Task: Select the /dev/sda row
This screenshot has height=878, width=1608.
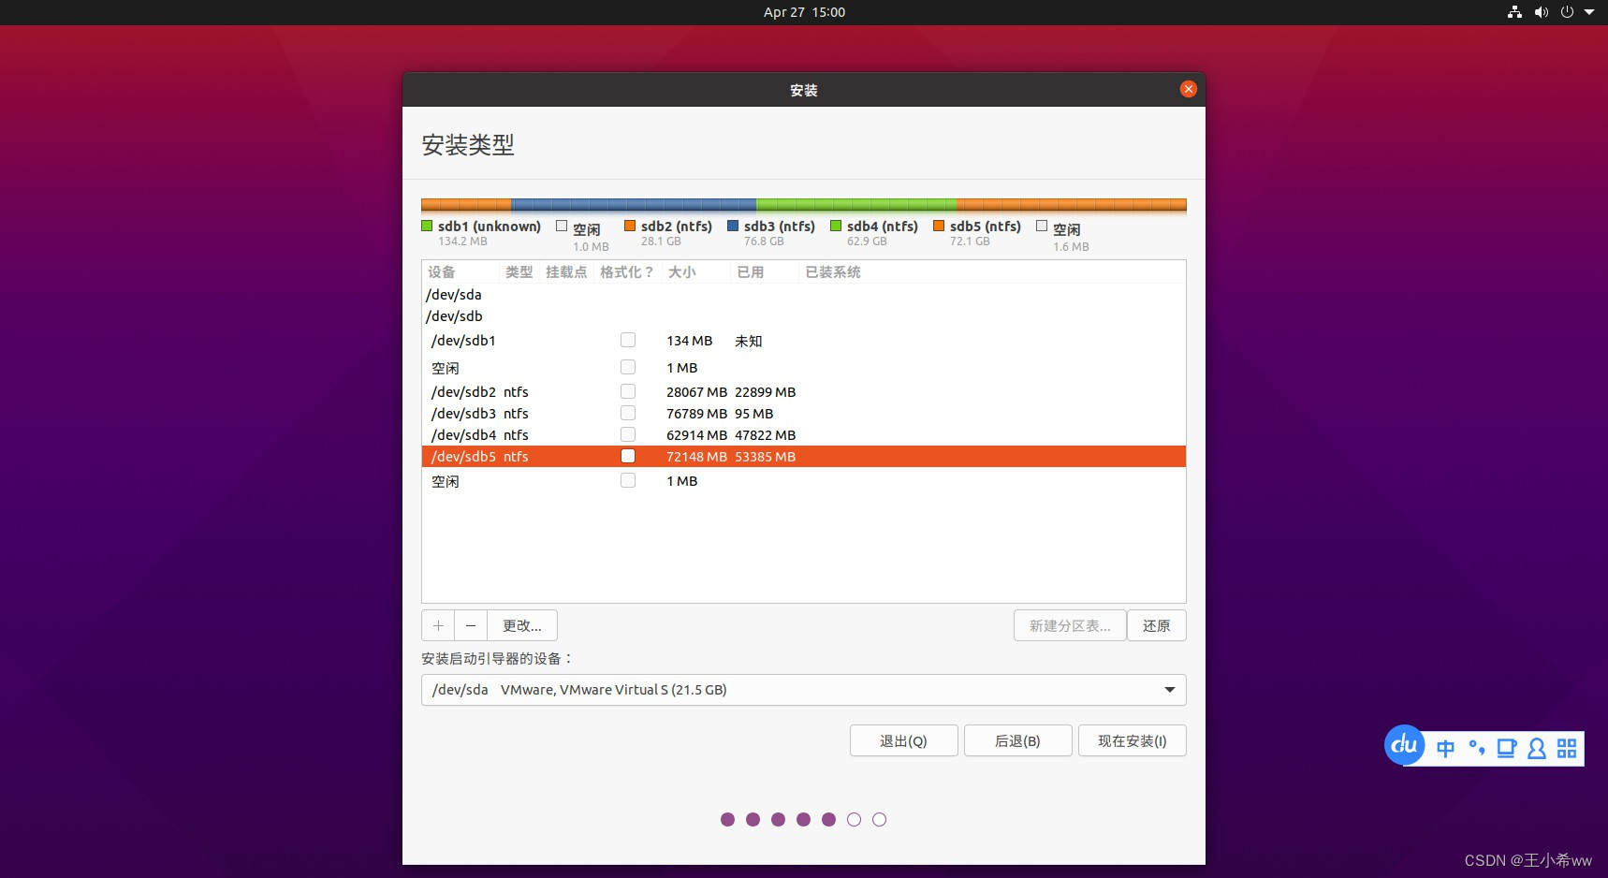Action: coord(803,294)
